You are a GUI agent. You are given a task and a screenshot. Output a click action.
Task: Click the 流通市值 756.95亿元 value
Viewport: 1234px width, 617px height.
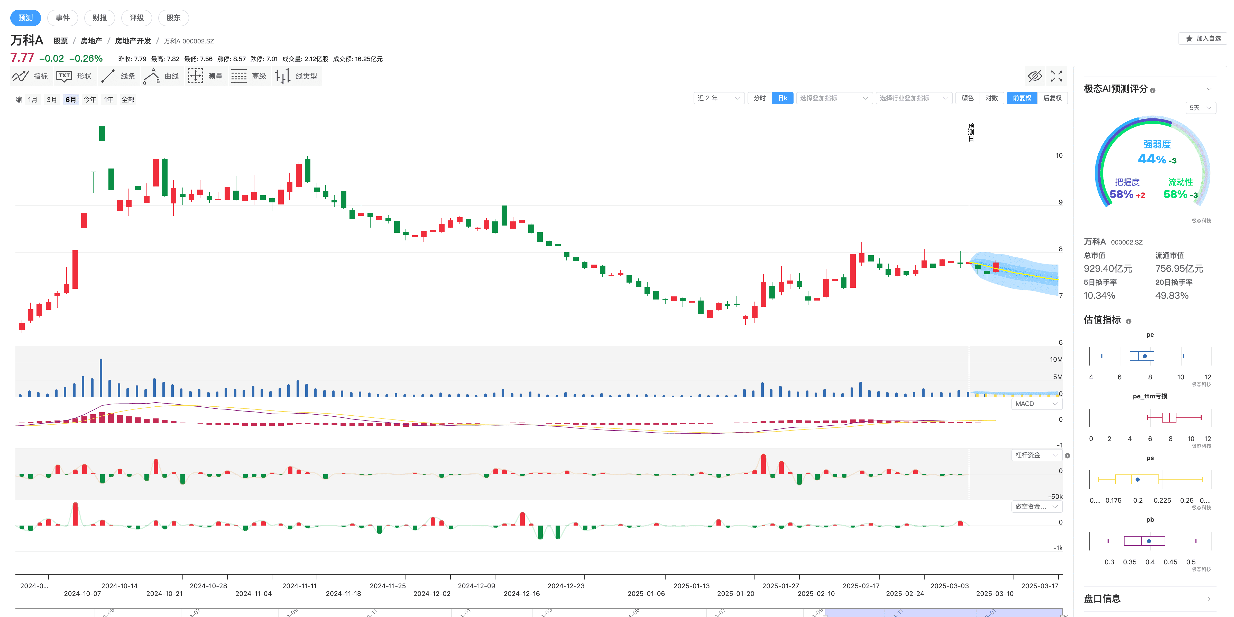tap(1179, 269)
